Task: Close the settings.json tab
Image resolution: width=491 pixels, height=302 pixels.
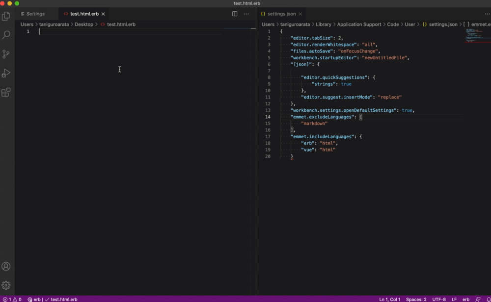Action: pos(300,14)
